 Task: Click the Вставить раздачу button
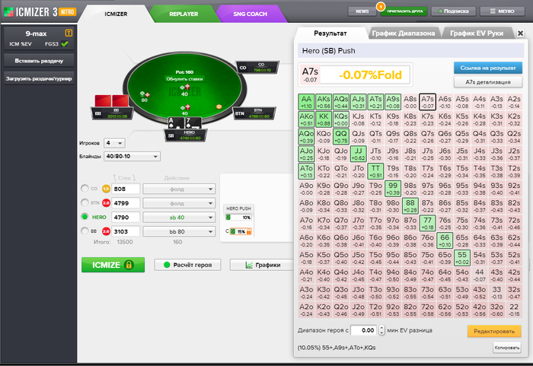pyautogui.click(x=39, y=60)
